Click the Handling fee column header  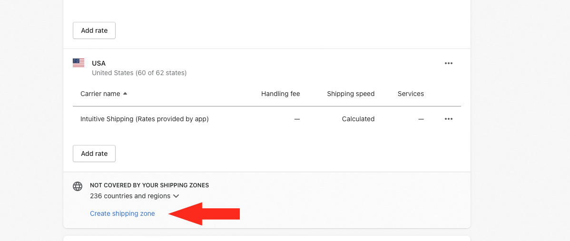pyautogui.click(x=280, y=94)
